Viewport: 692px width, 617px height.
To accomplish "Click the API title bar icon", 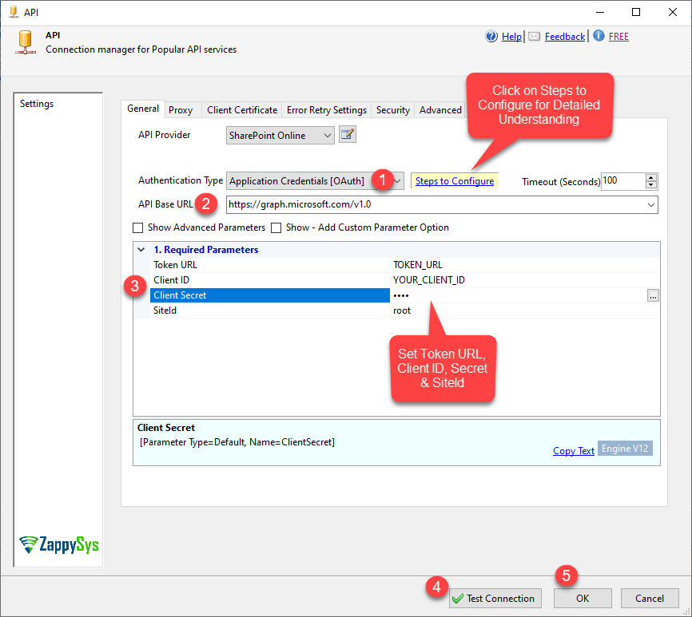I will pyautogui.click(x=14, y=12).
